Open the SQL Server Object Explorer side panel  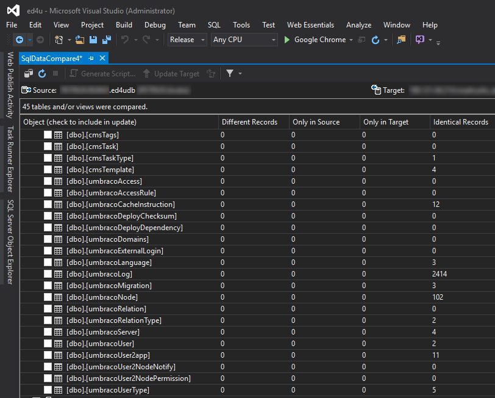pos(10,242)
